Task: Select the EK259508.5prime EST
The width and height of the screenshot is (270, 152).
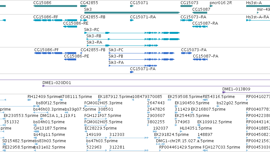Action: tap(169, 100)
